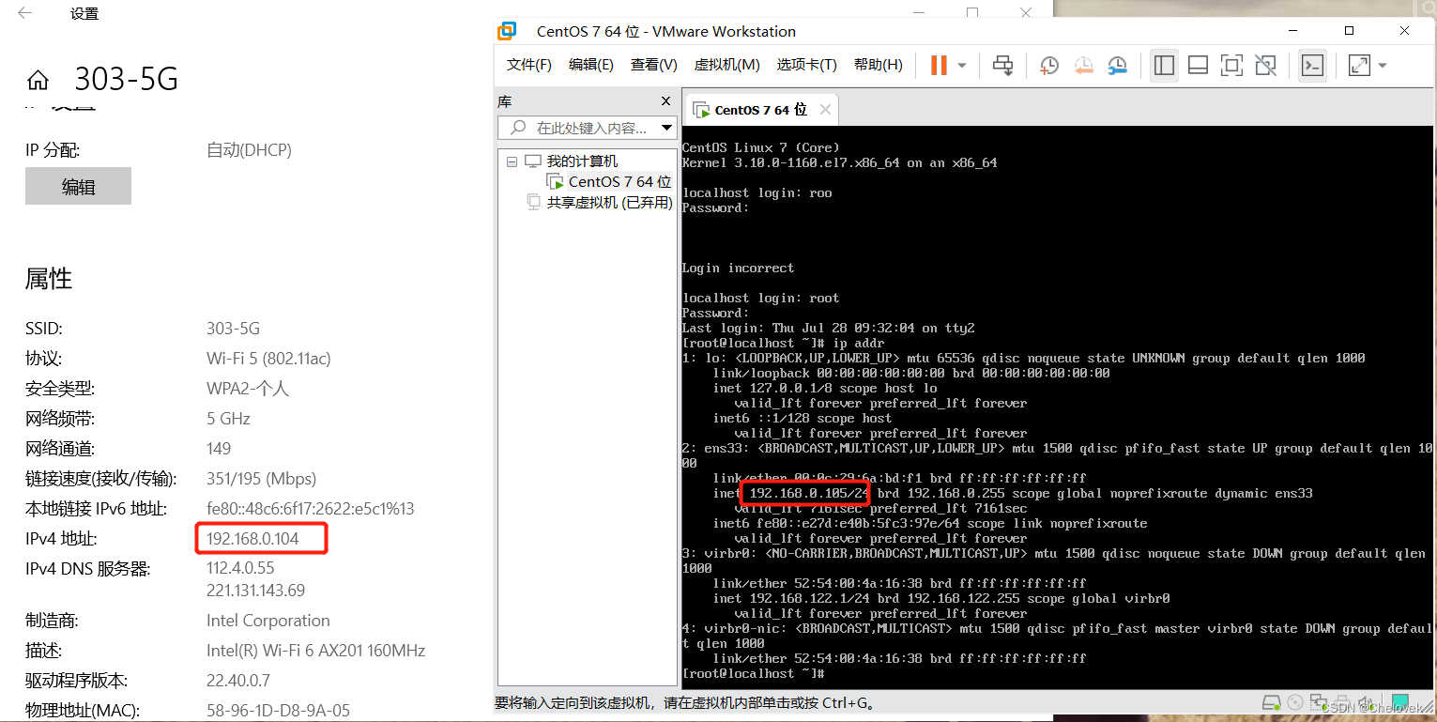This screenshot has height=722, width=1437.
Task: Send Ctrl+Alt+Del to the virtual machine
Action: [1003, 65]
